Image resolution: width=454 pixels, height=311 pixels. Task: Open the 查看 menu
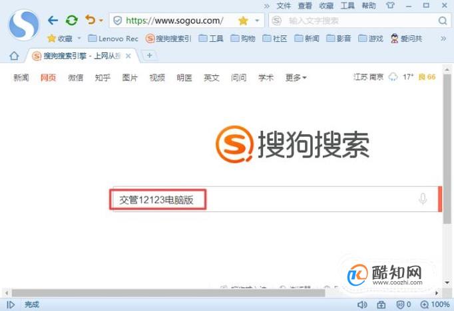[x=305, y=5]
